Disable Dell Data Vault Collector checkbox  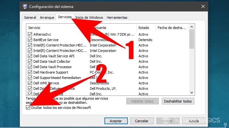pos(30,61)
